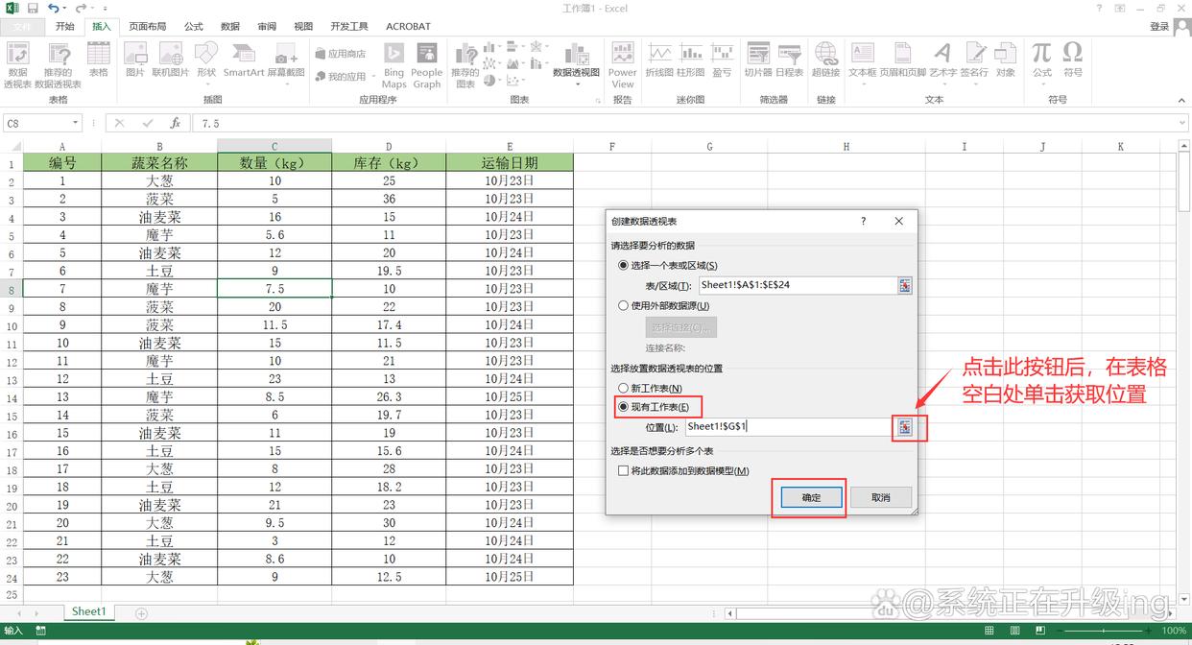
Task: Click the Insert Function fx icon
Action: (175, 123)
